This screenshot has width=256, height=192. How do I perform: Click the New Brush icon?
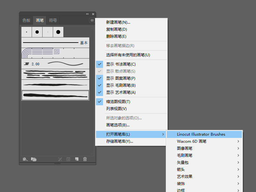[x=77, y=159]
